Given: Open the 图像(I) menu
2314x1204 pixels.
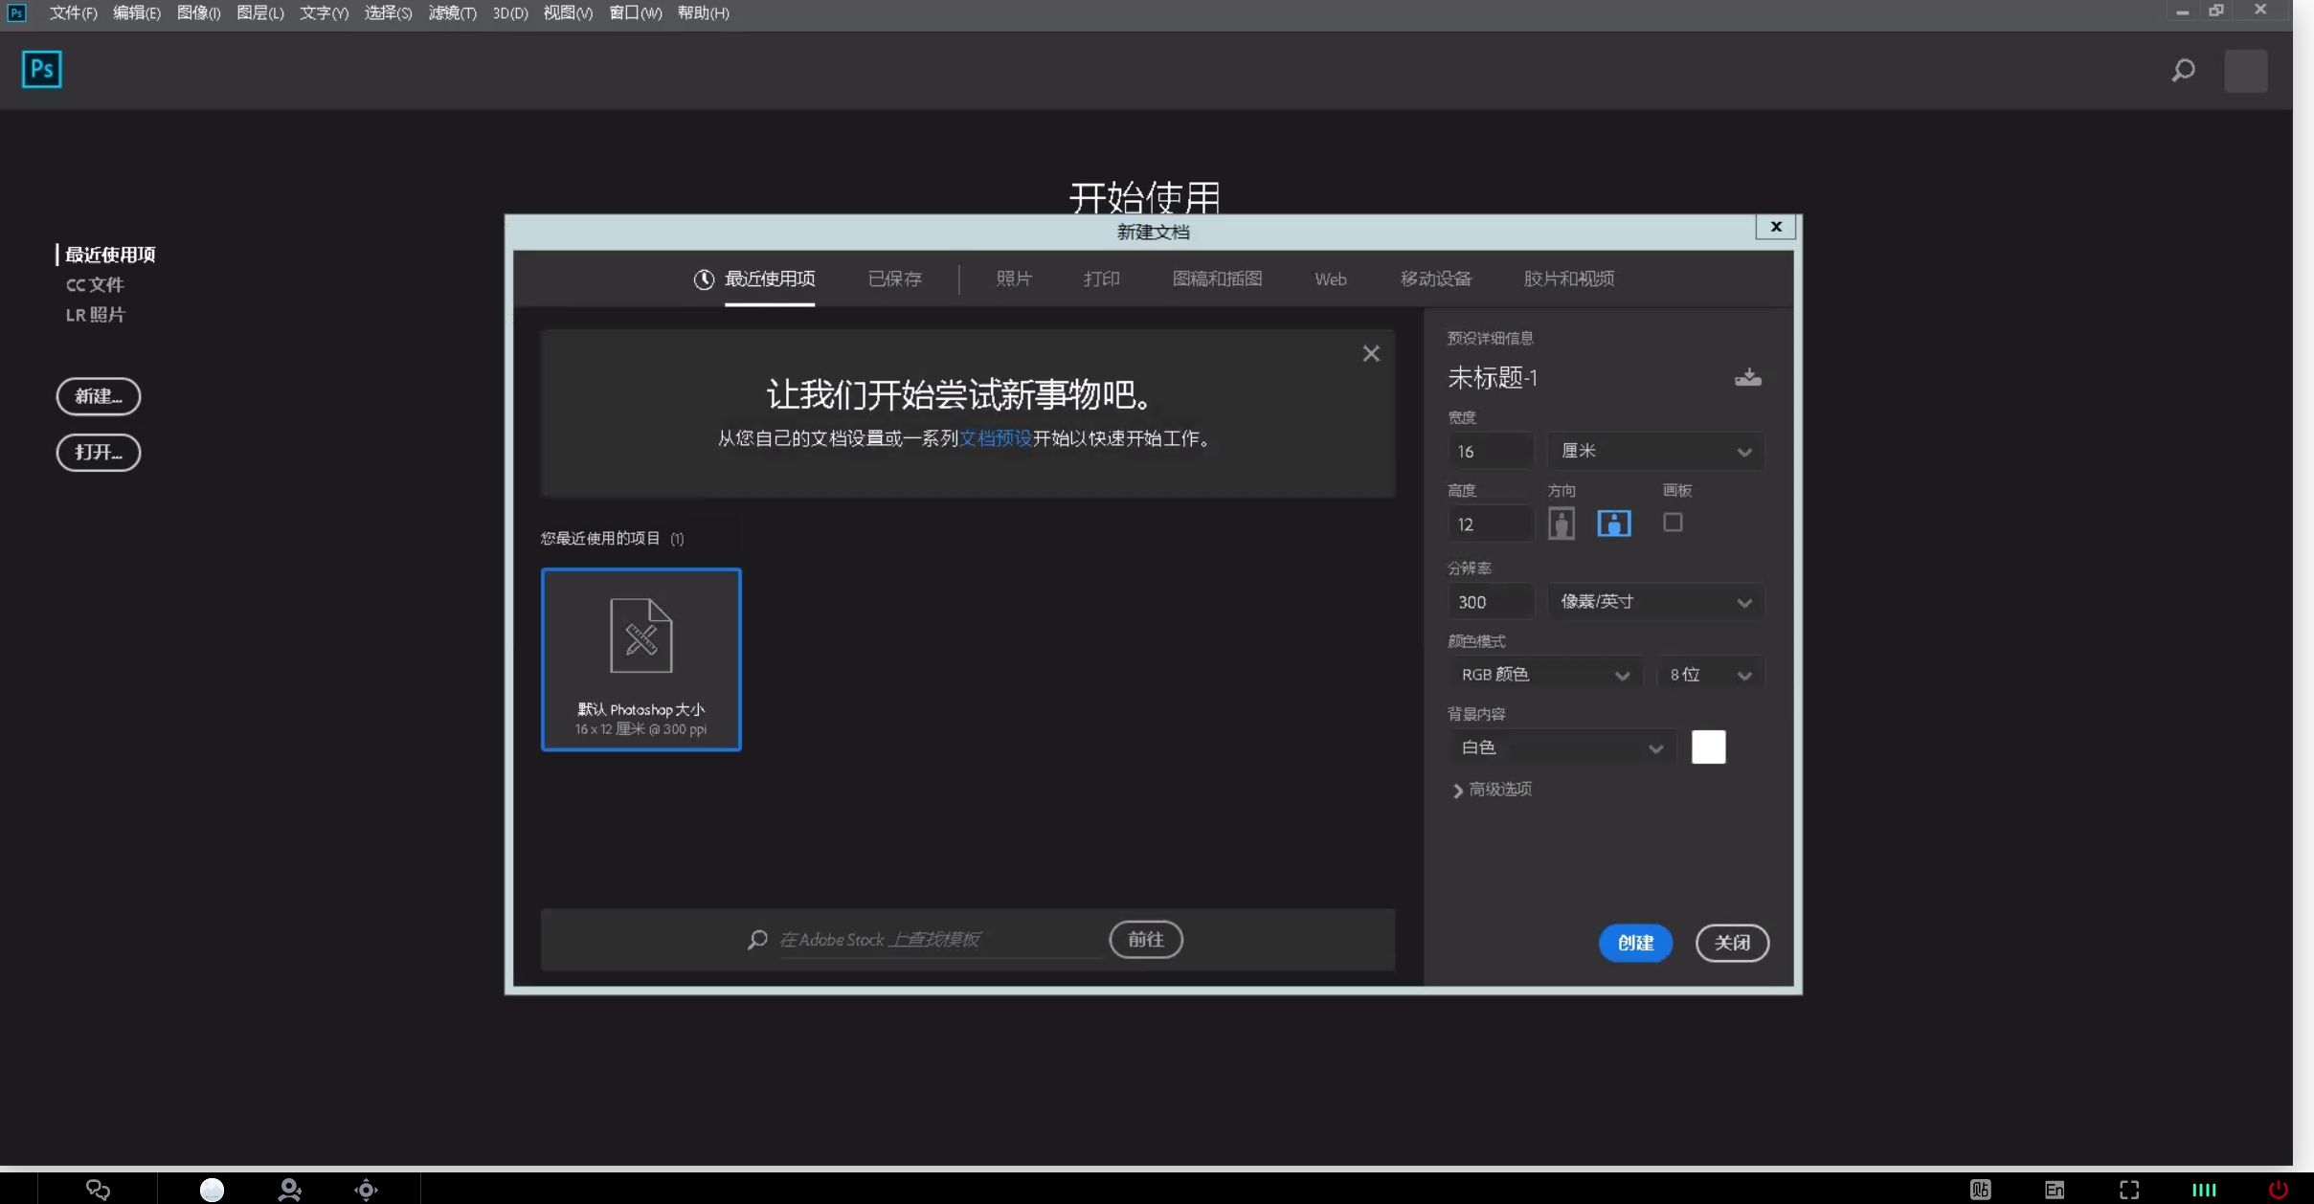Looking at the screenshot, I should (x=199, y=12).
